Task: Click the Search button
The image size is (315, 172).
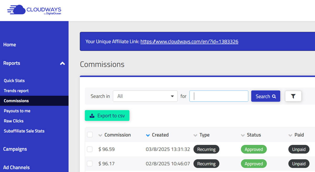Action: pyautogui.click(x=266, y=96)
